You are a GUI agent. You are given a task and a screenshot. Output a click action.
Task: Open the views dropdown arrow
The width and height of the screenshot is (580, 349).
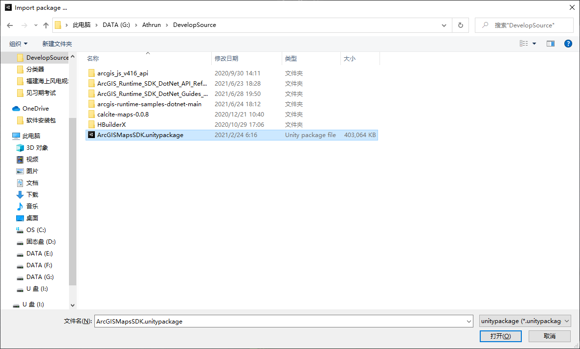(534, 43)
